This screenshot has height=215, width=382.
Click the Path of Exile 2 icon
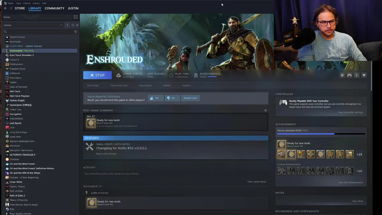coord(7,196)
